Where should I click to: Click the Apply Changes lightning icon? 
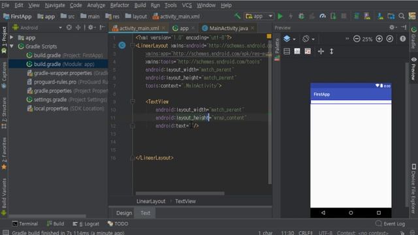pyautogui.click(x=291, y=16)
